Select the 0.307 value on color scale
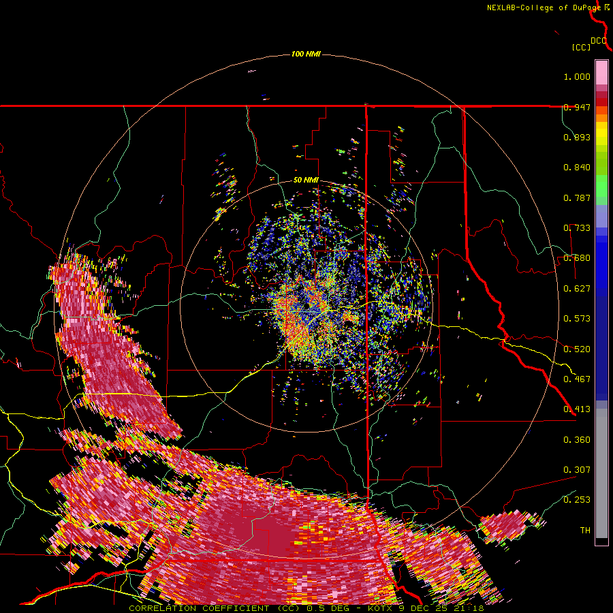Screen dimensions: 613x613 [x=577, y=470]
